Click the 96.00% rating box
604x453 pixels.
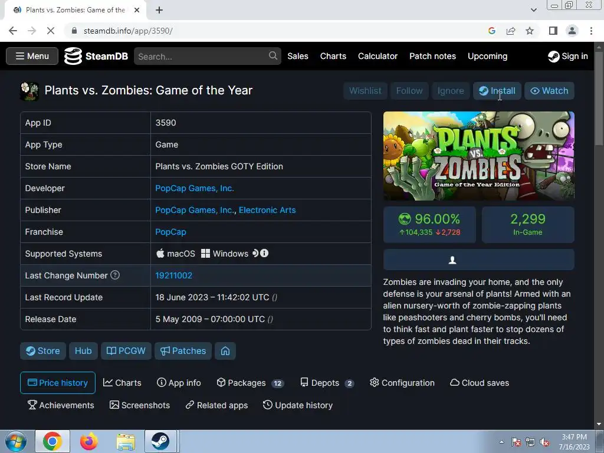pos(429,225)
